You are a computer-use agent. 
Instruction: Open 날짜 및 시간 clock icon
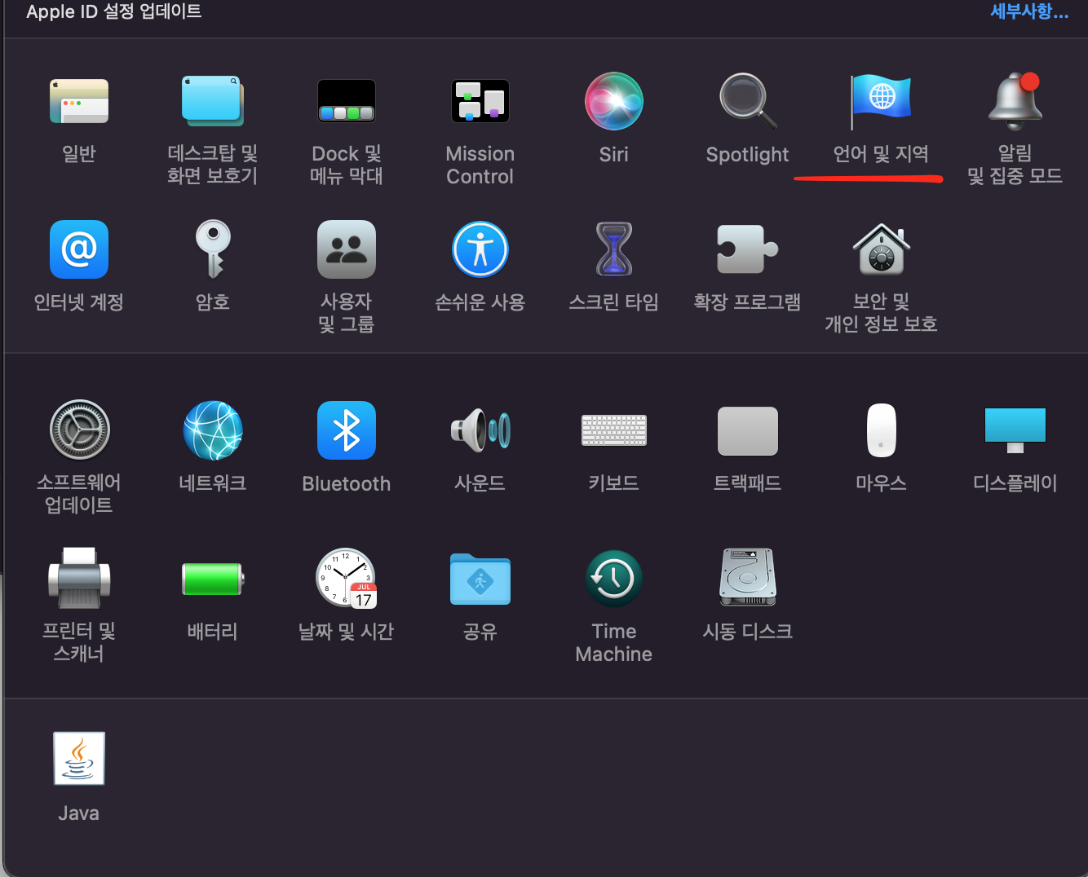tap(347, 578)
